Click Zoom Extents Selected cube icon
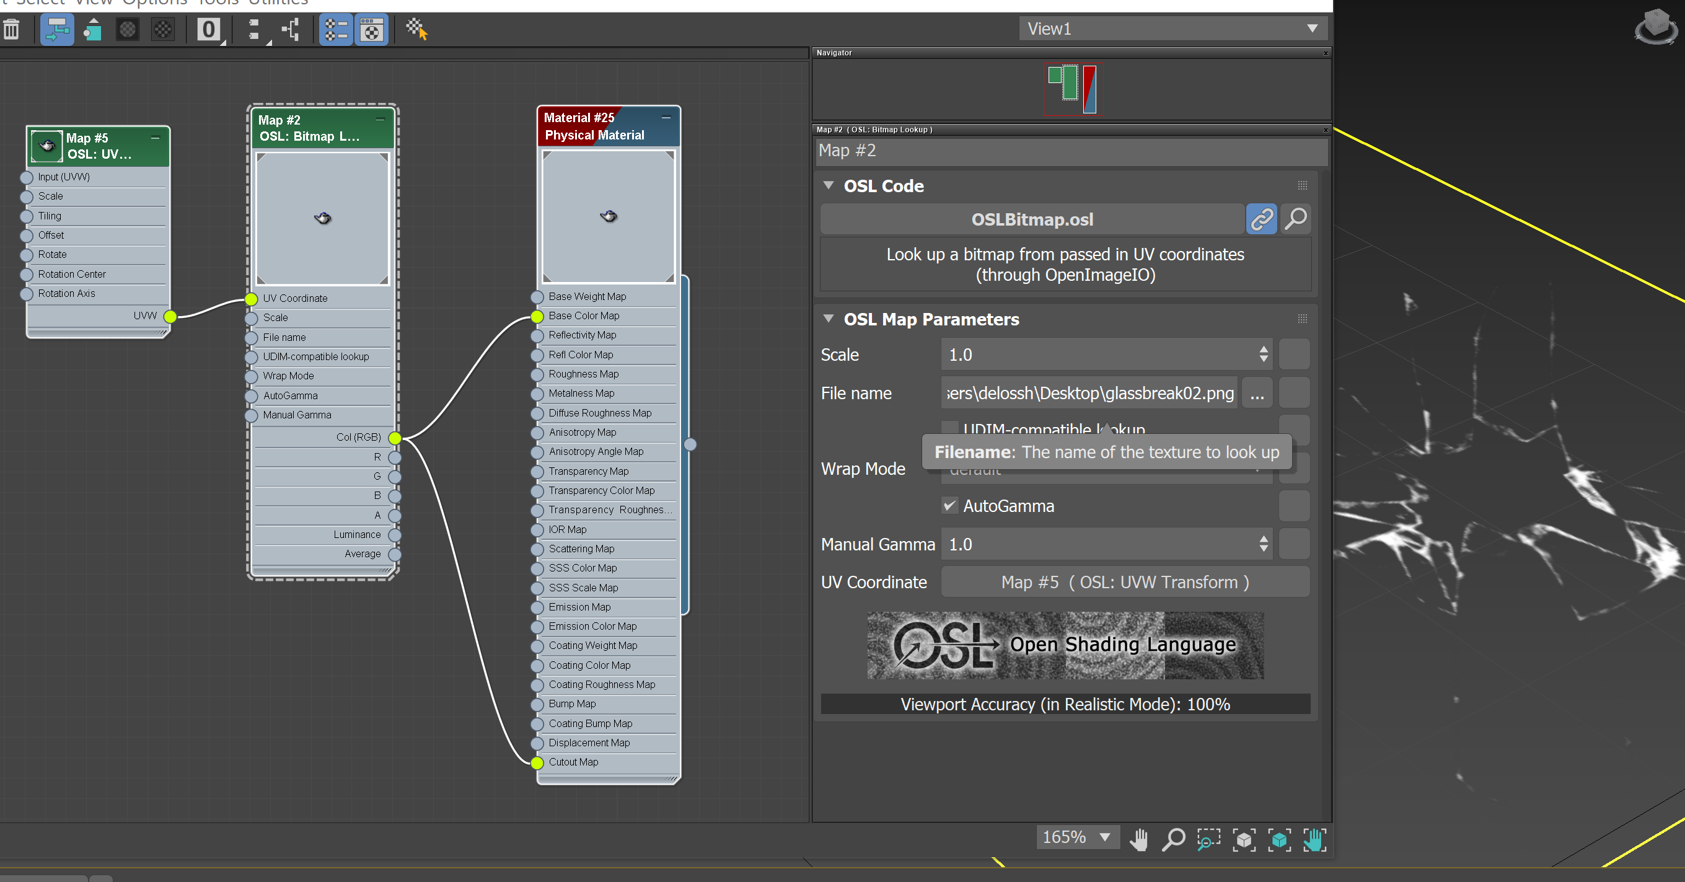 pos(1280,840)
